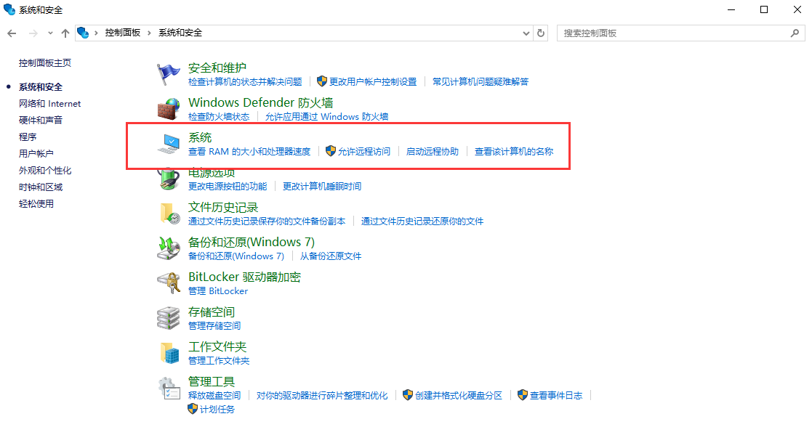Expand chevron before 控制面板 in breadcrumb
The width and height of the screenshot is (812, 427).
(97, 33)
